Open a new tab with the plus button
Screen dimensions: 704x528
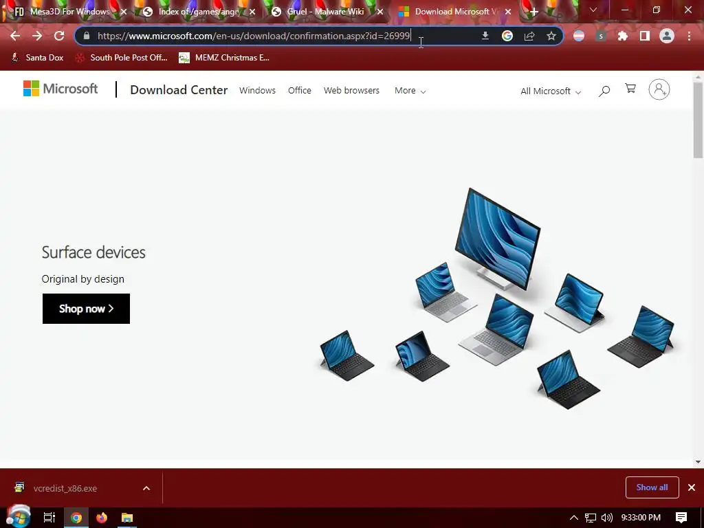pyautogui.click(x=533, y=12)
